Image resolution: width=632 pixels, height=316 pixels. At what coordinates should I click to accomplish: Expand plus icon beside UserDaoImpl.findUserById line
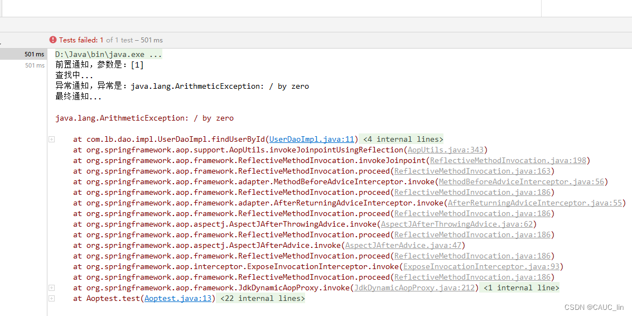click(x=51, y=139)
